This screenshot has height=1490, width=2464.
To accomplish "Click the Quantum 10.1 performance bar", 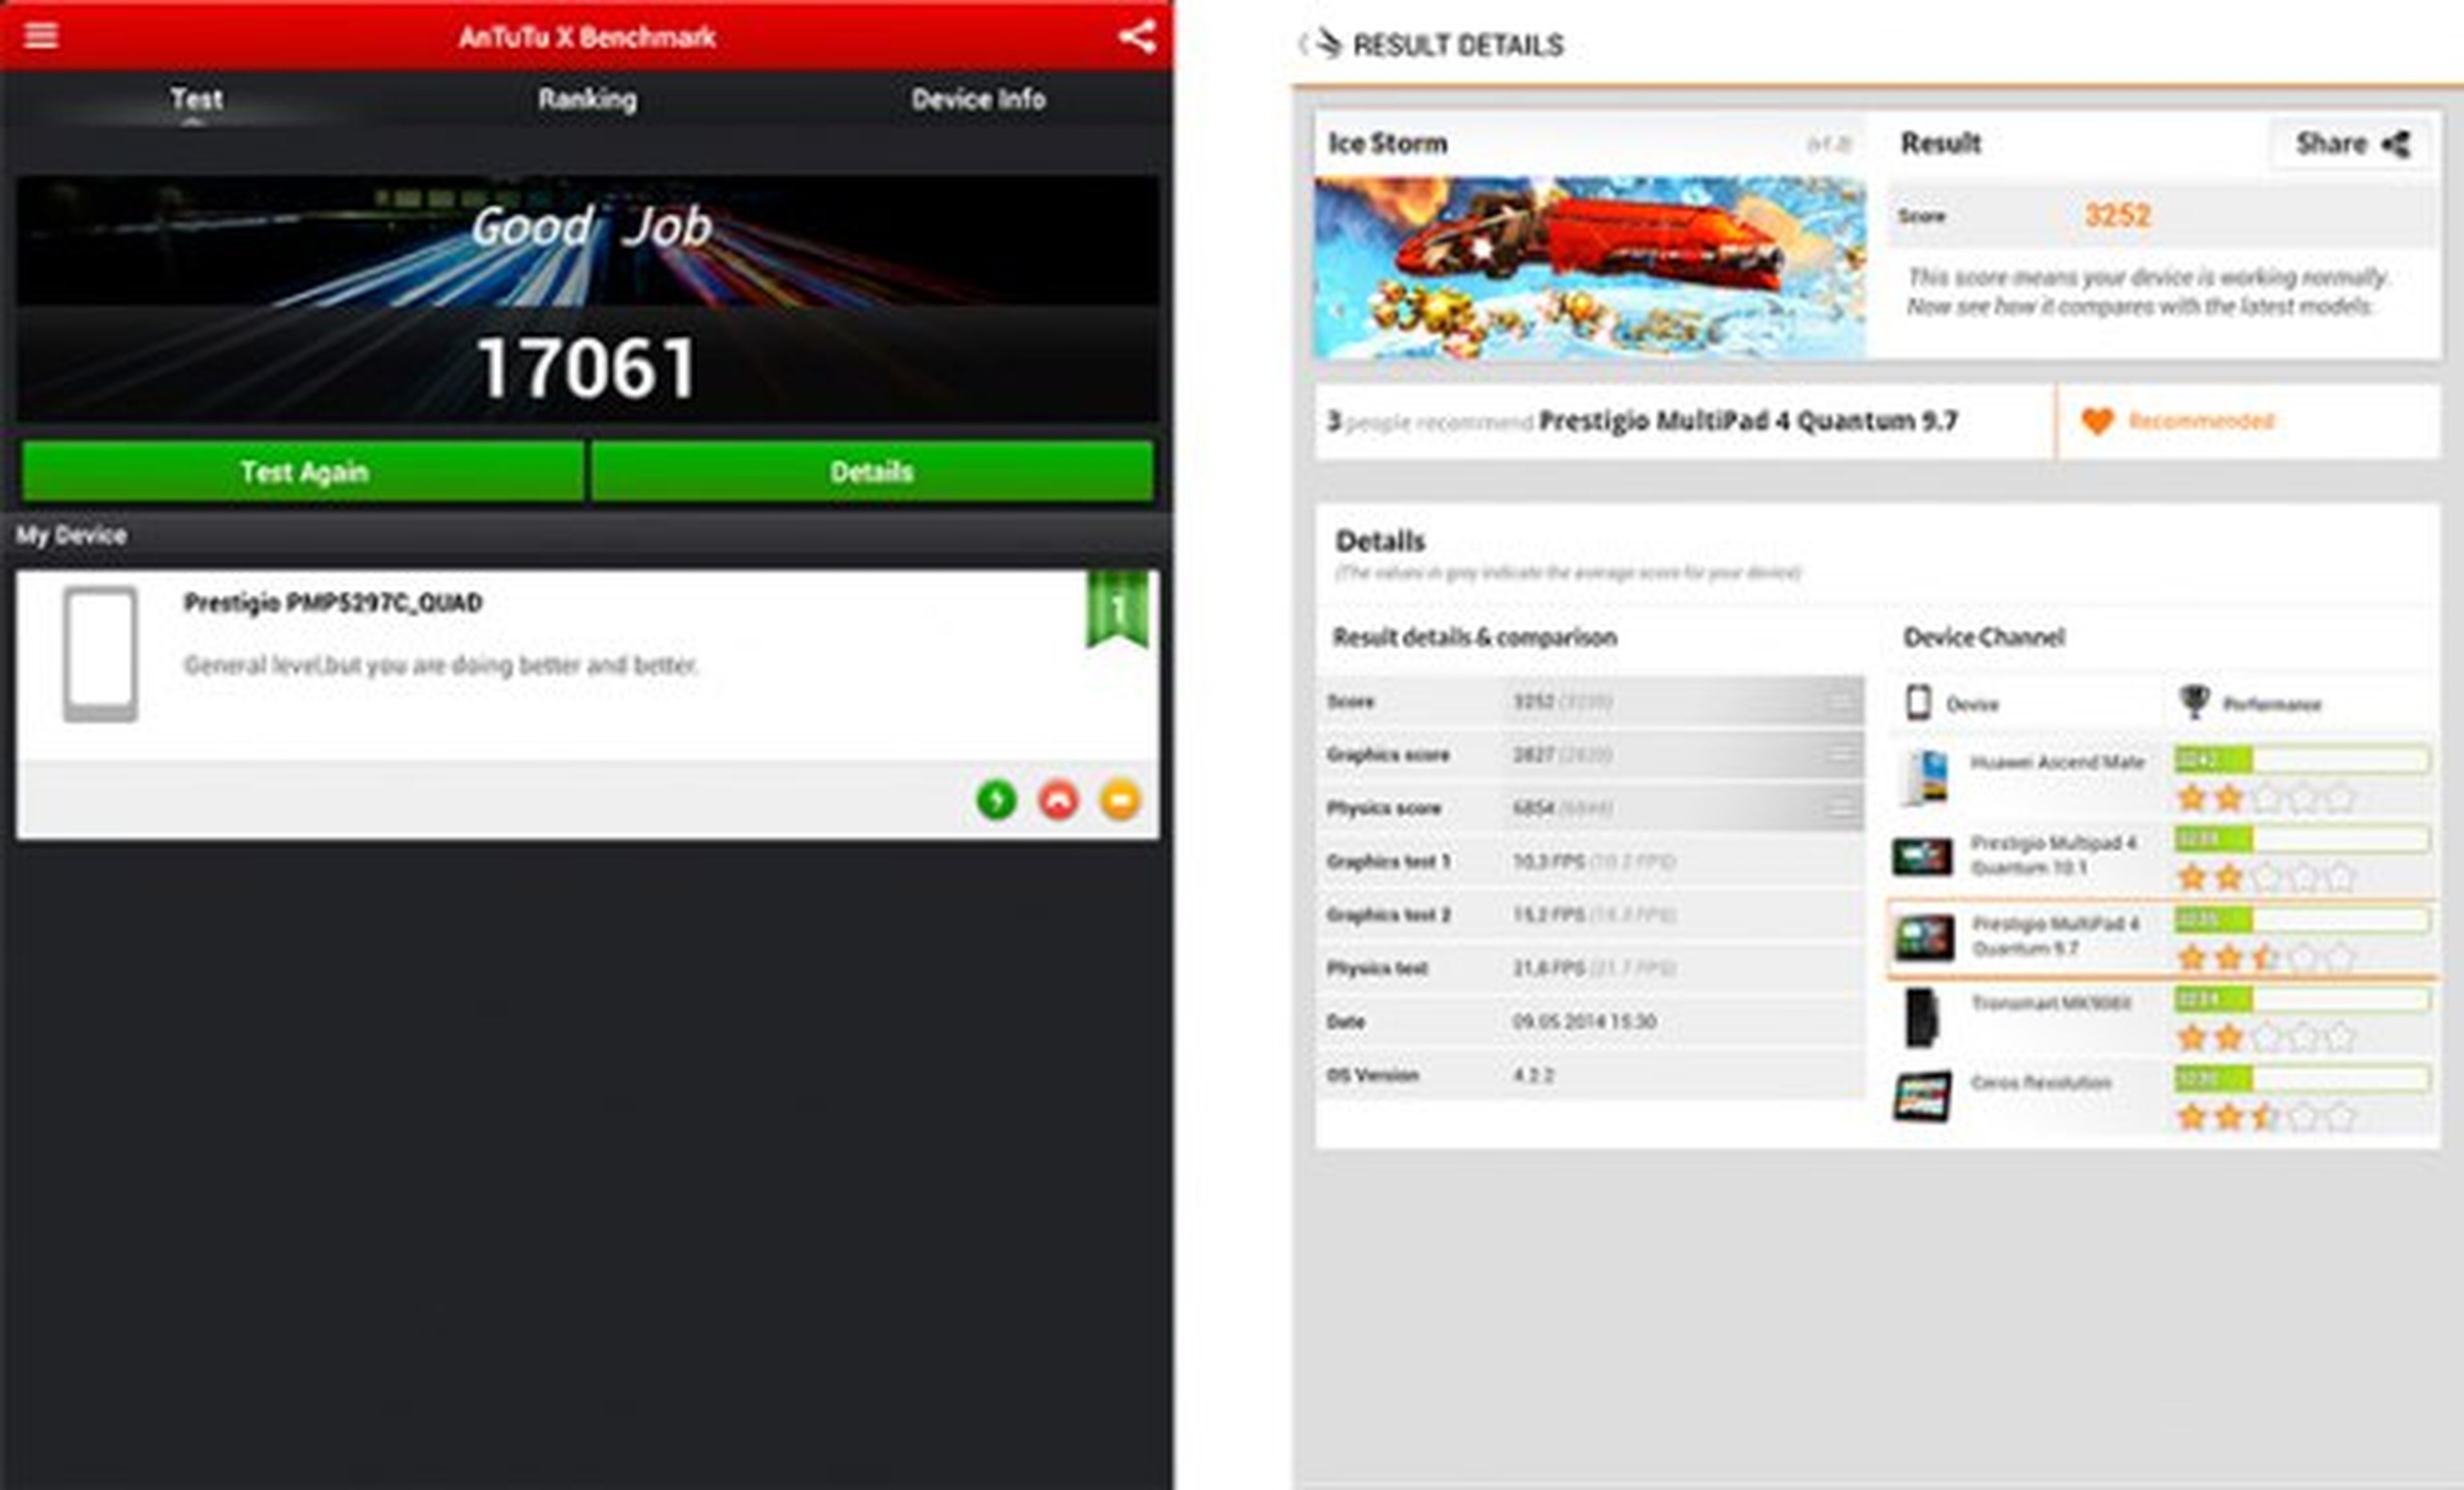I will (2302, 840).
